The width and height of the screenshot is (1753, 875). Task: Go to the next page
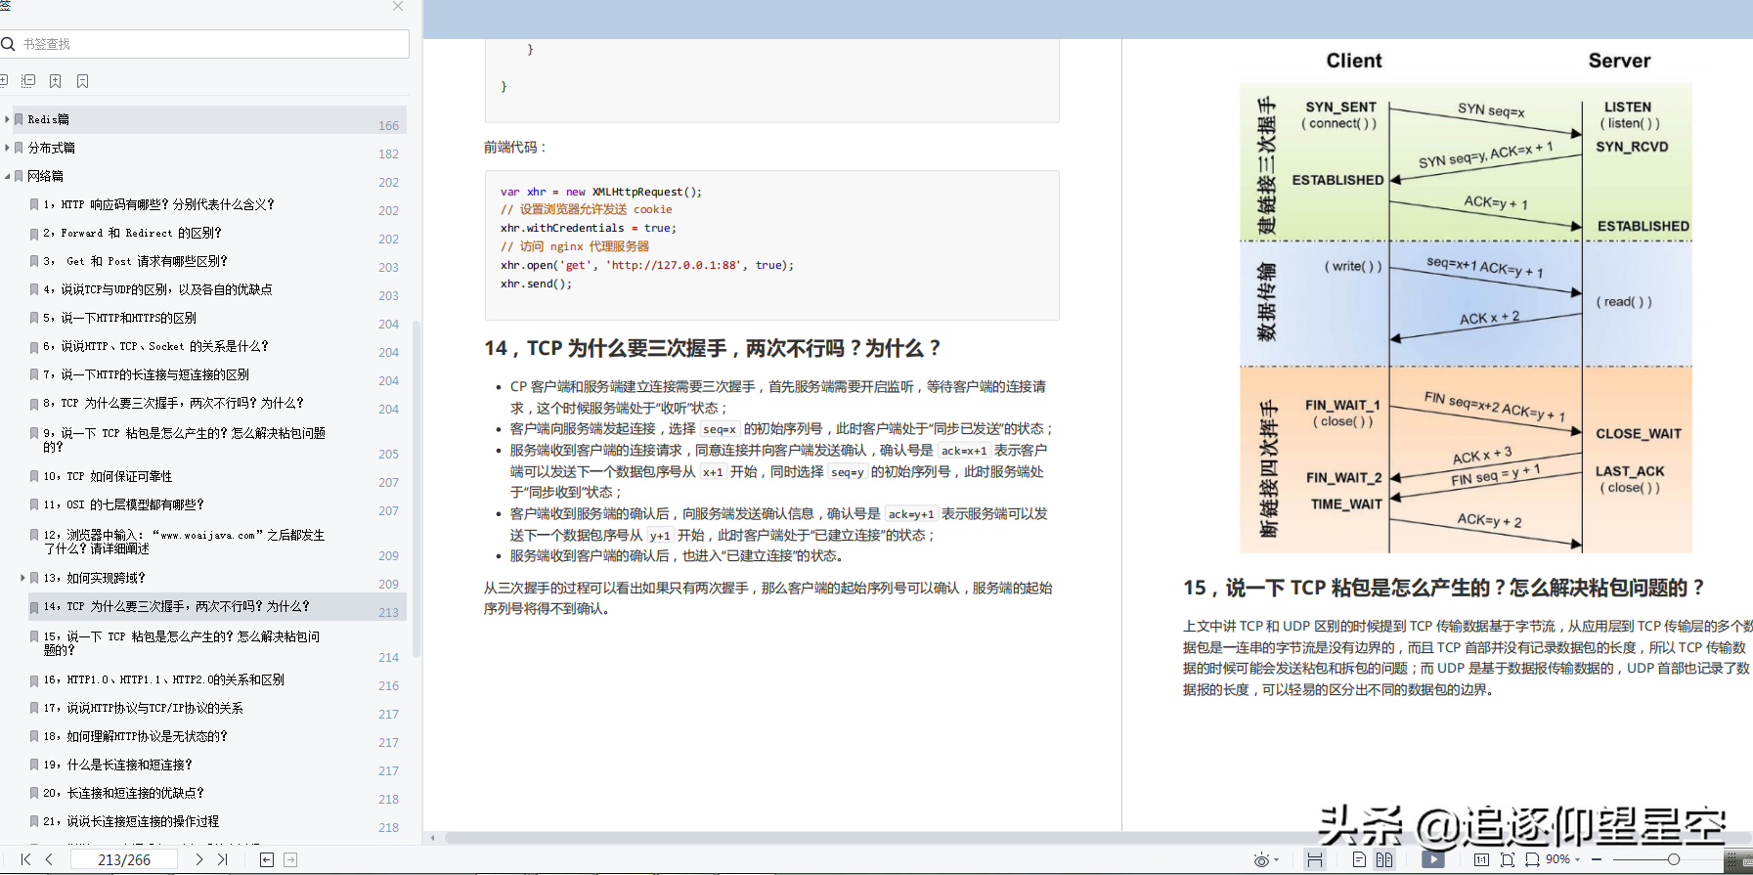click(199, 859)
